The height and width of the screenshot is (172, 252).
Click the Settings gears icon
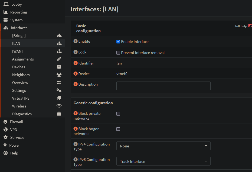(59, 90)
